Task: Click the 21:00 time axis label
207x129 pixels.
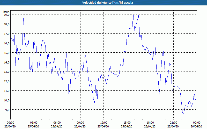Action: coord(173,123)
